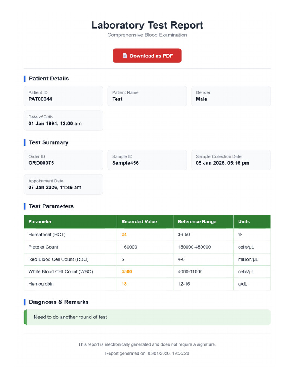This screenshot has width=289, height=385.
Task: Click the Recorded Value column header
Action: point(145,221)
